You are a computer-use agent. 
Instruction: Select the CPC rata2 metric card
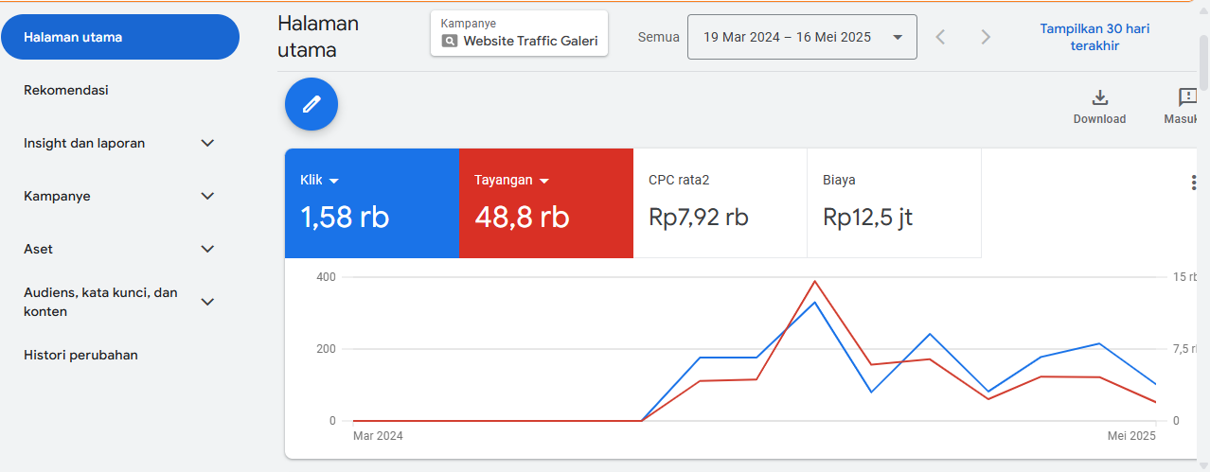(x=720, y=202)
